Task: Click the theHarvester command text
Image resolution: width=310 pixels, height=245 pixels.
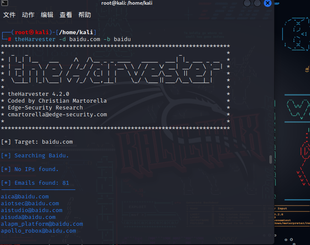Action: [x=73, y=39]
